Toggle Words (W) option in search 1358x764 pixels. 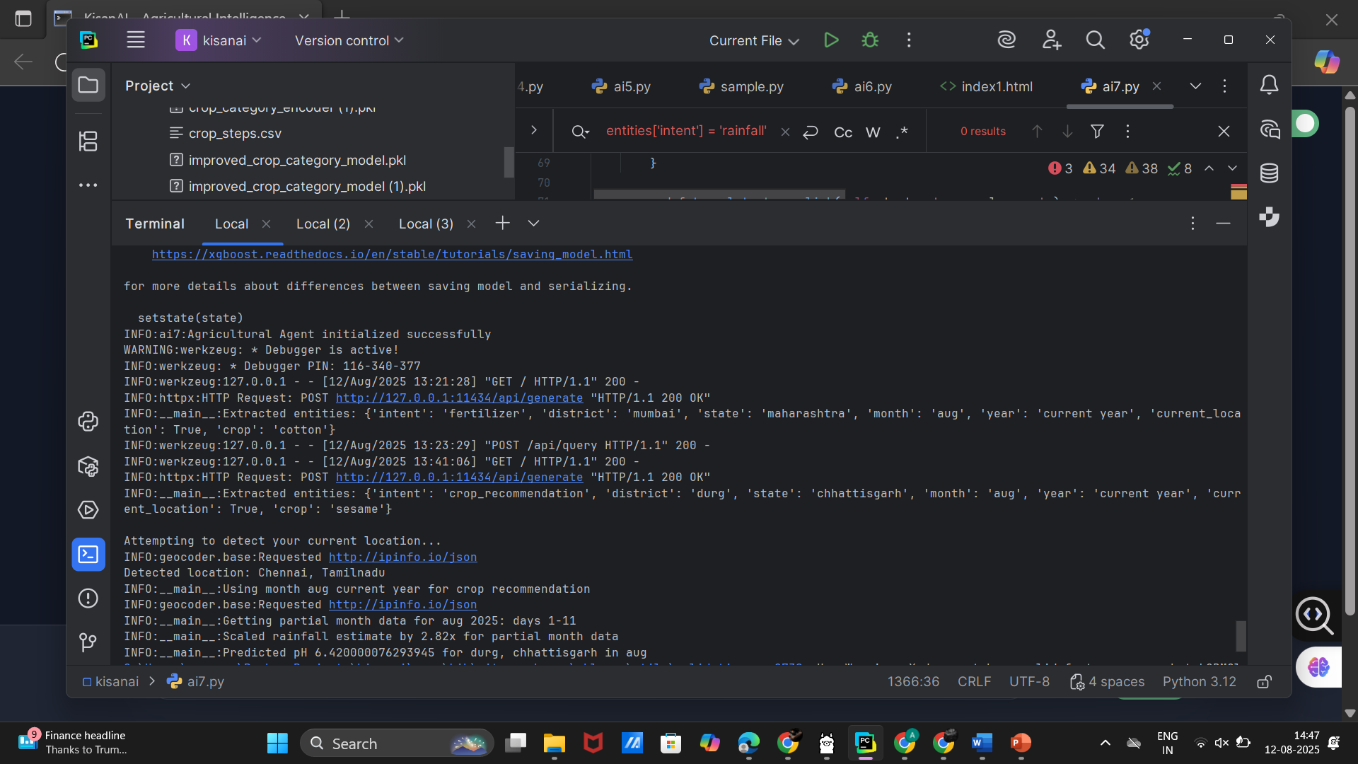(x=873, y=132)
